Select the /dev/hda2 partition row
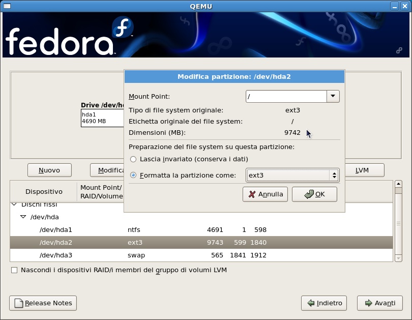The width and height of the screenshot is (412, 320). point(201,243)
